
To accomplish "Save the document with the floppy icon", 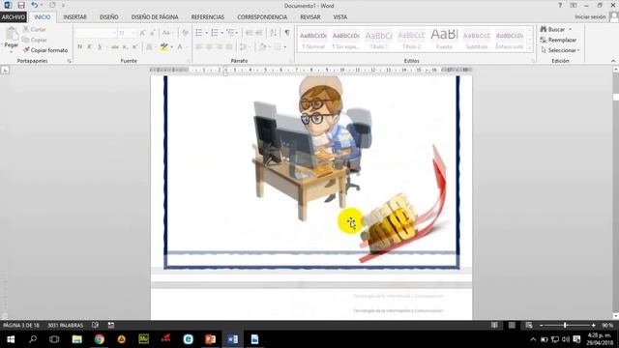I will tap(21, 6).
